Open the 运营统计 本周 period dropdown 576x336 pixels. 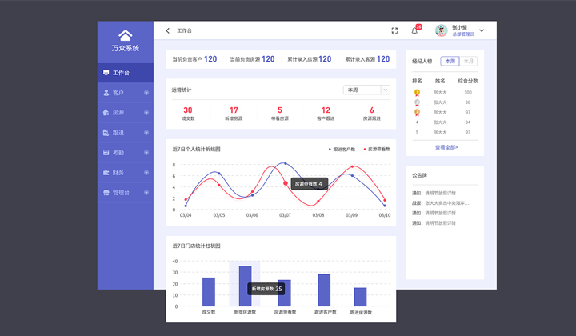click(x=366, y=90)
